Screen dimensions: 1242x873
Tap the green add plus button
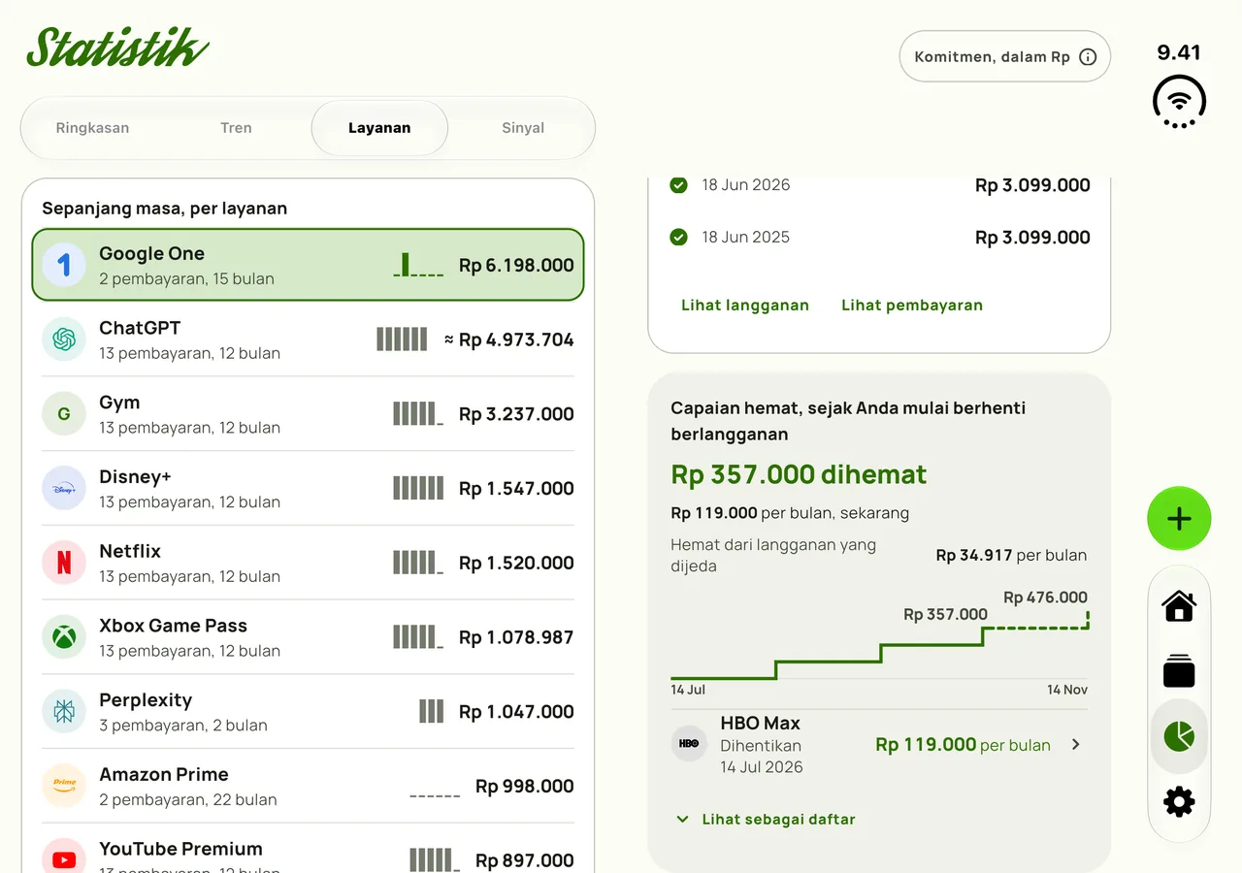pyautogui.click(x=1179, y=519)
